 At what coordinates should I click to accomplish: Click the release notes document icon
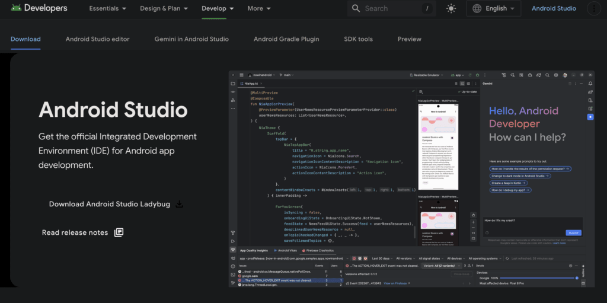pos(119,232)
